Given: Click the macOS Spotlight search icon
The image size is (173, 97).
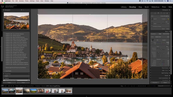Looking at the screenshot, I should coord(165,1).
